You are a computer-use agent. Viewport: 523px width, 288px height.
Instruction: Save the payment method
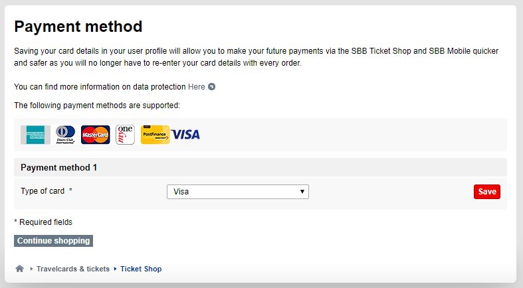(x=487, y=192)
